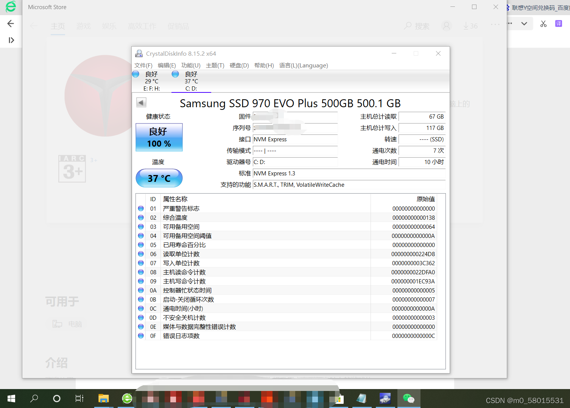The width and height of the screenshot is (570, 408).
Task: Select the 启动-关闭循环次数 attribute name
Action: (x=188, y=299)
